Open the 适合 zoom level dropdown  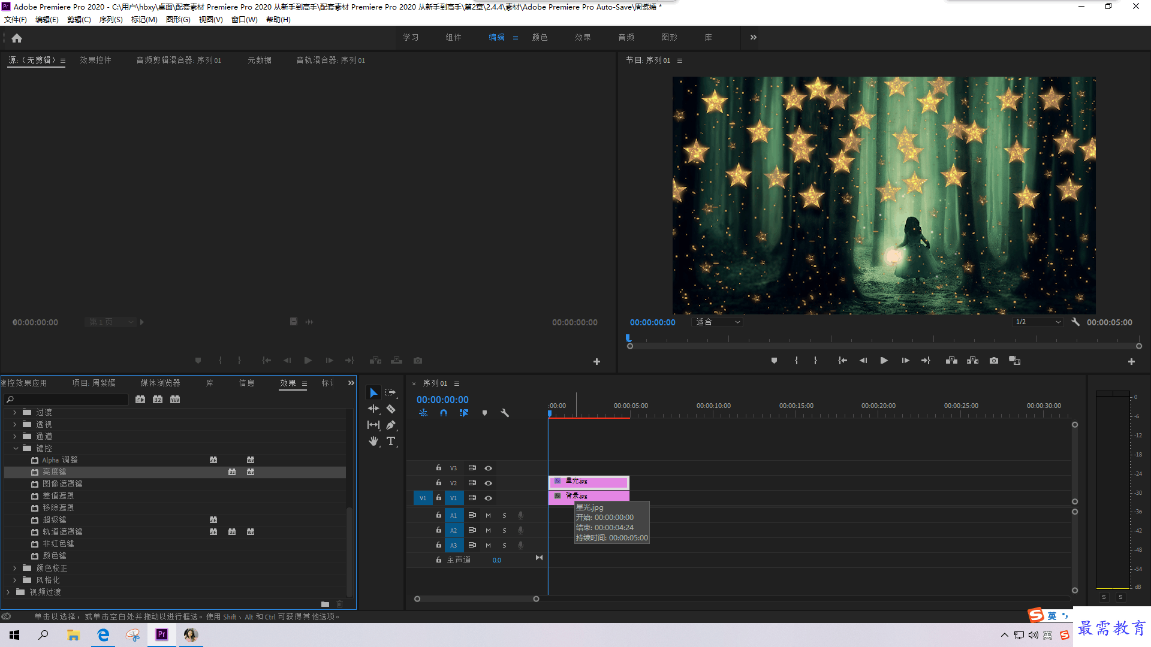tap(718, 322)
